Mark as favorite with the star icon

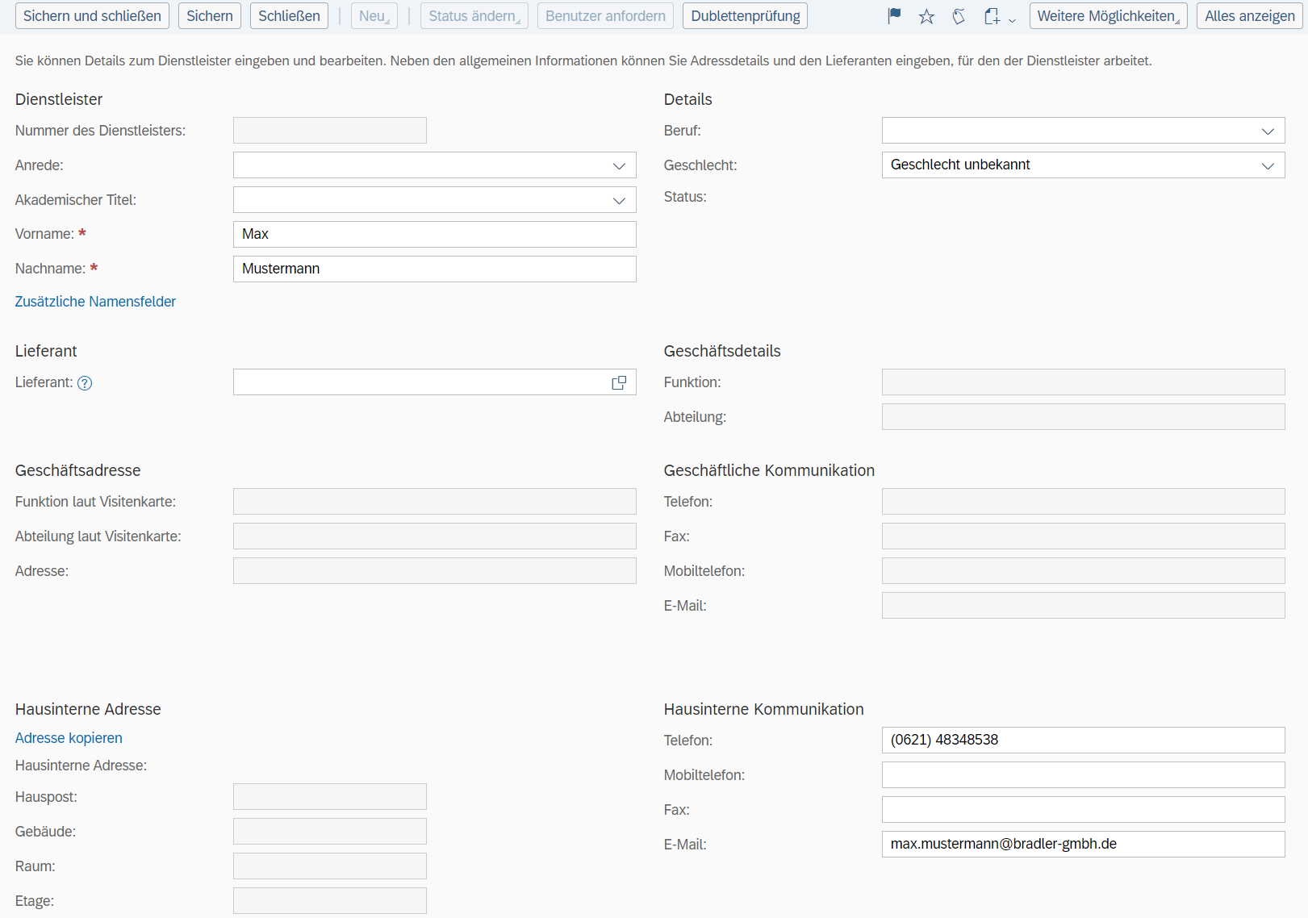926,16
